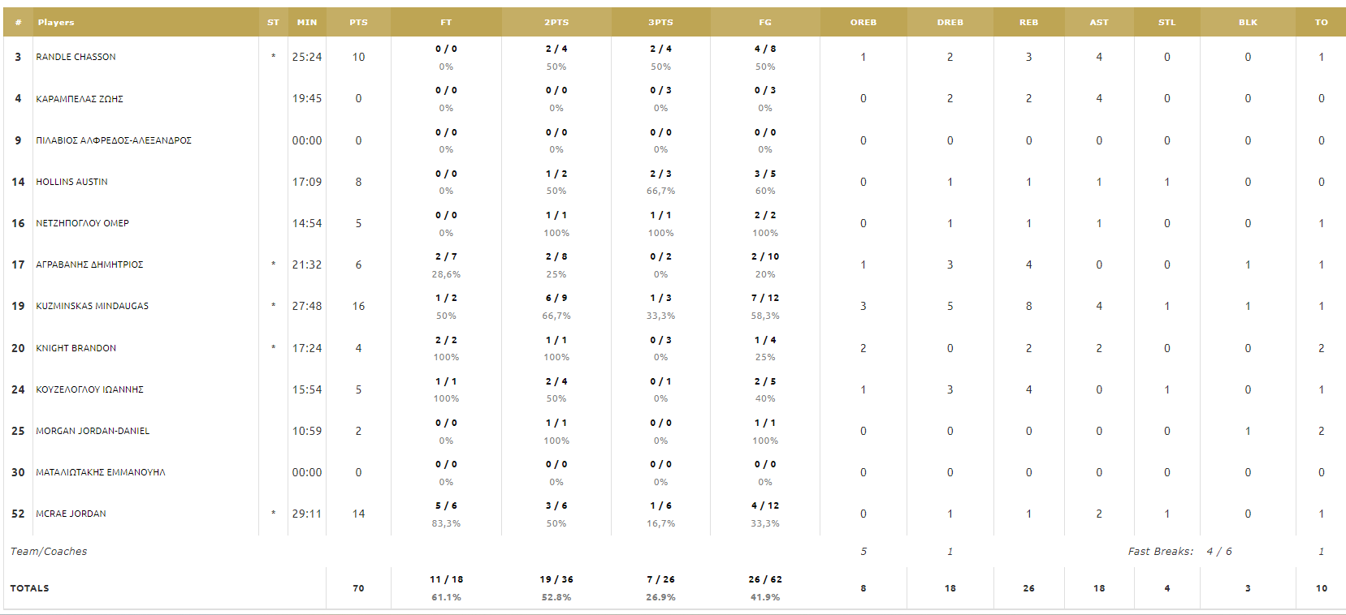The image size is (1346, 615).
Task: Select MCRAE JORDAN player name
Action: [x=71, y=514]
